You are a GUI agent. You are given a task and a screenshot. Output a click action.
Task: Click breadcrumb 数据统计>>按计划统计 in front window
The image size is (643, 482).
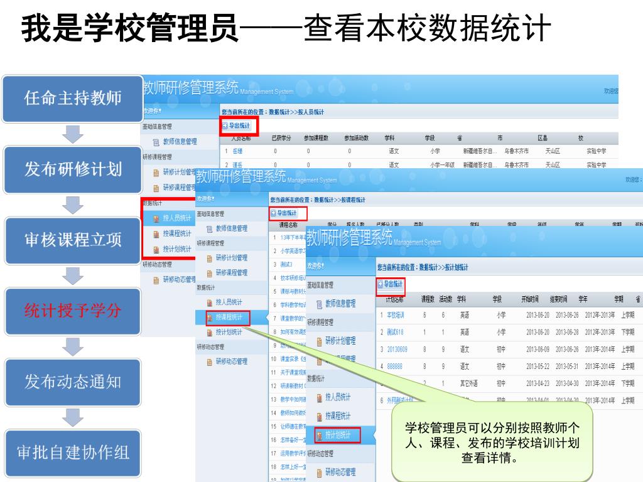[444, 267]
